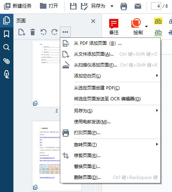Select the Pages panel icon in sidebar
Viewport: 172px width, 192px height.
tap(7, 20)
